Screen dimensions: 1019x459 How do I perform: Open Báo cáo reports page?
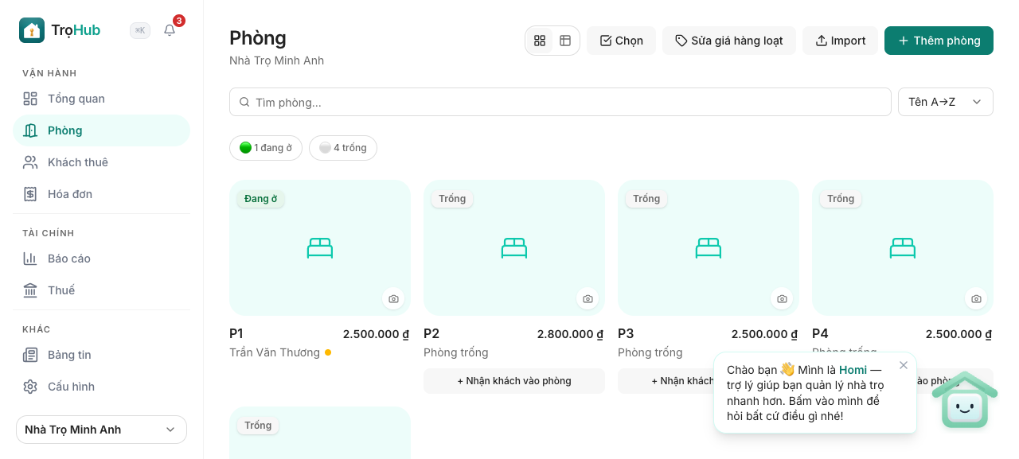pyautogui.click(x=102, y=259)
